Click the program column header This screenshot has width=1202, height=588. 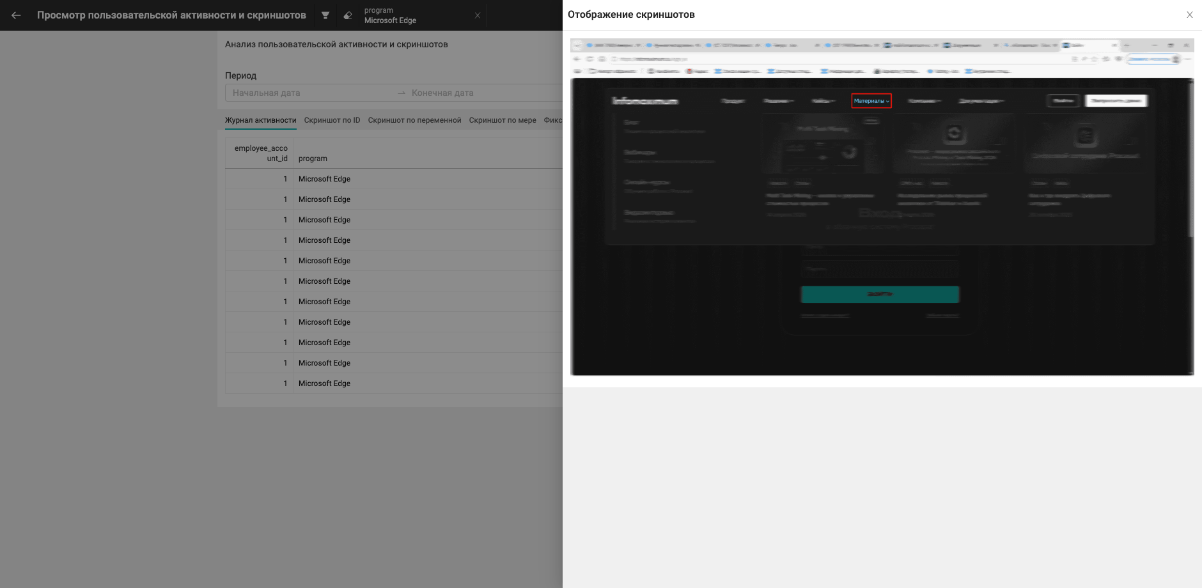(313, 159)
